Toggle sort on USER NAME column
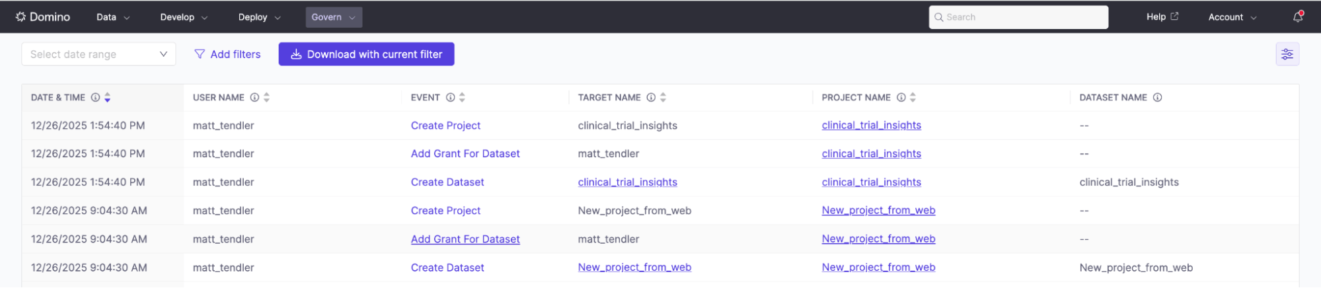The width and height of the screenshot is (1321, 288). [x=266, y=98]
